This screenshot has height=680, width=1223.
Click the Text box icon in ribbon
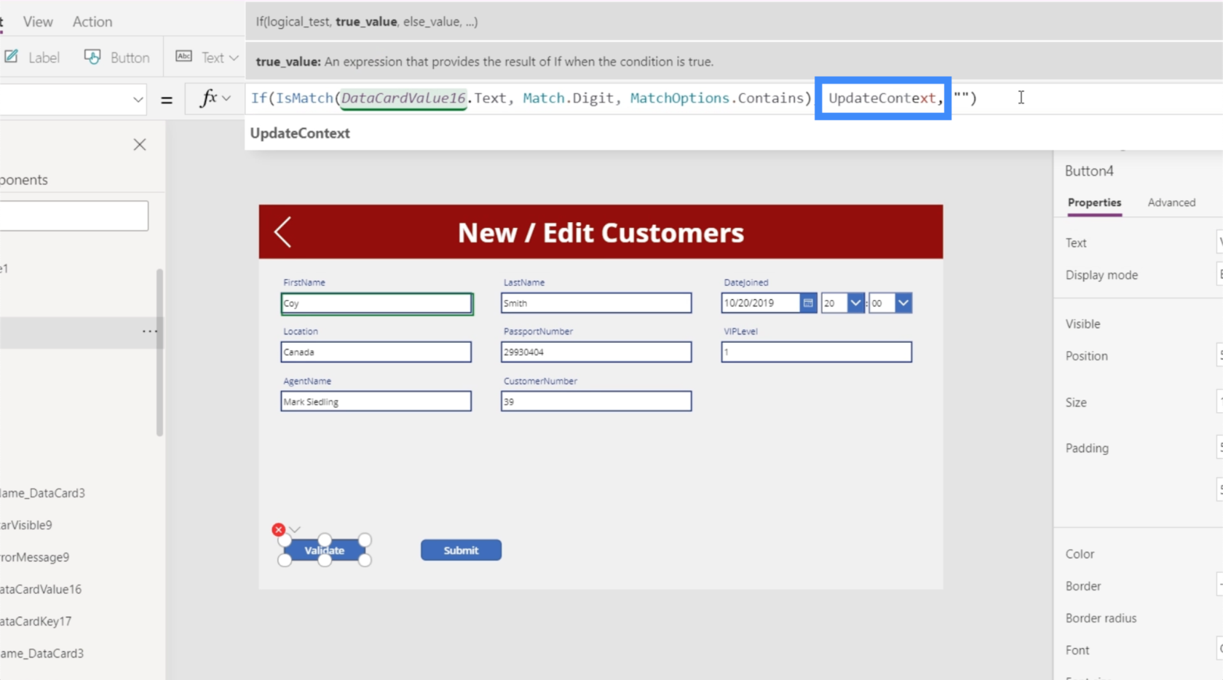tap(184, 57)
